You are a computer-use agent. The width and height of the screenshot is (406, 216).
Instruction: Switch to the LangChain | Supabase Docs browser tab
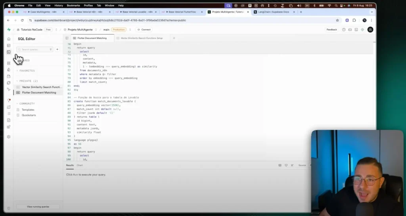click(274, 12)
